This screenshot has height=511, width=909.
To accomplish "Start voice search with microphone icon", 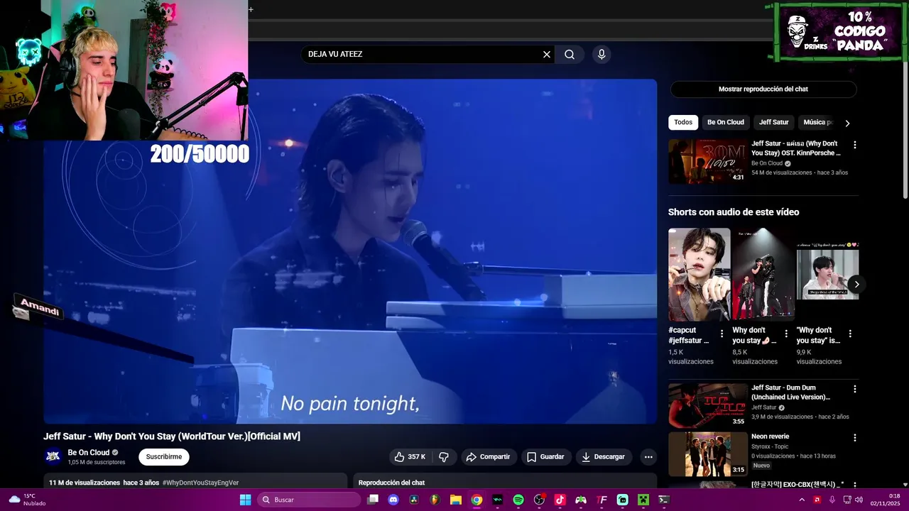I will (602, 55).
